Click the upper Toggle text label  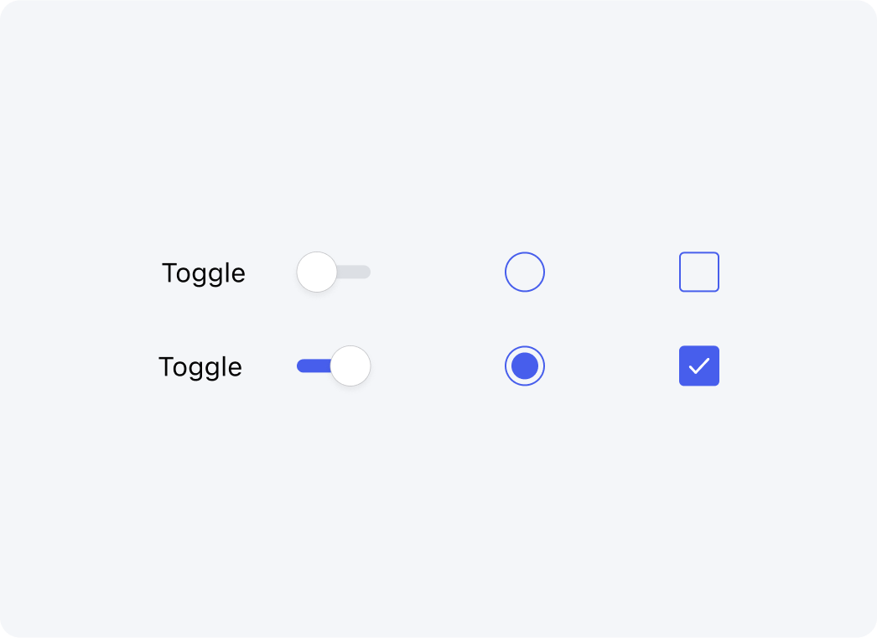[204, 273]
